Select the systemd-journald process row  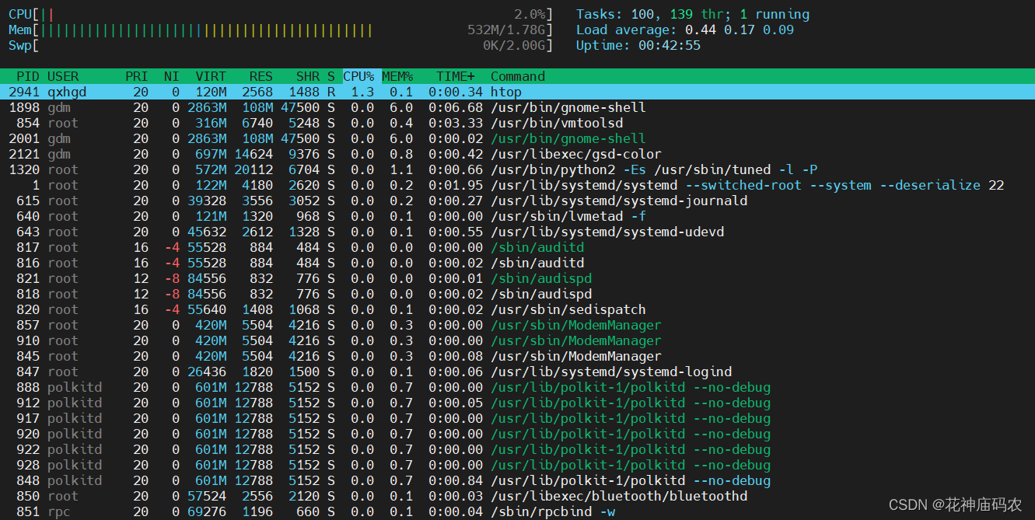point(517,201)
